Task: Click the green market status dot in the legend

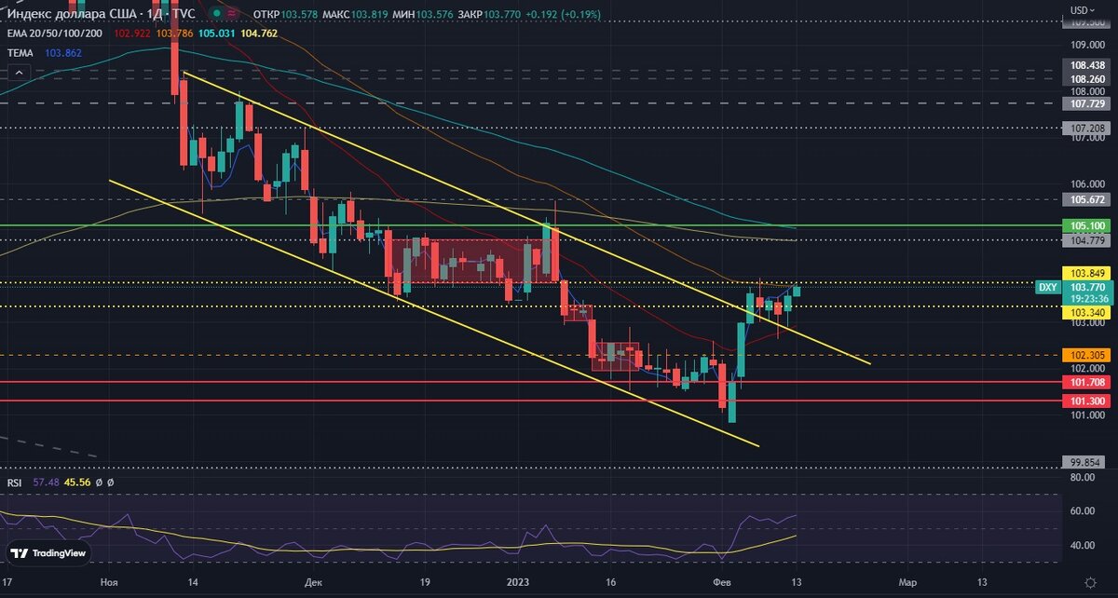Action: click(216, 13)
